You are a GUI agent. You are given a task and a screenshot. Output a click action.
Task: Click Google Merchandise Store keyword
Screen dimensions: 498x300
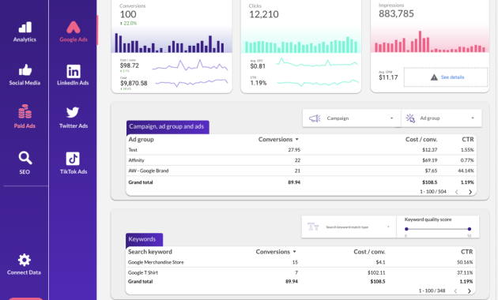pyautogui.click(x=156, y=262)
